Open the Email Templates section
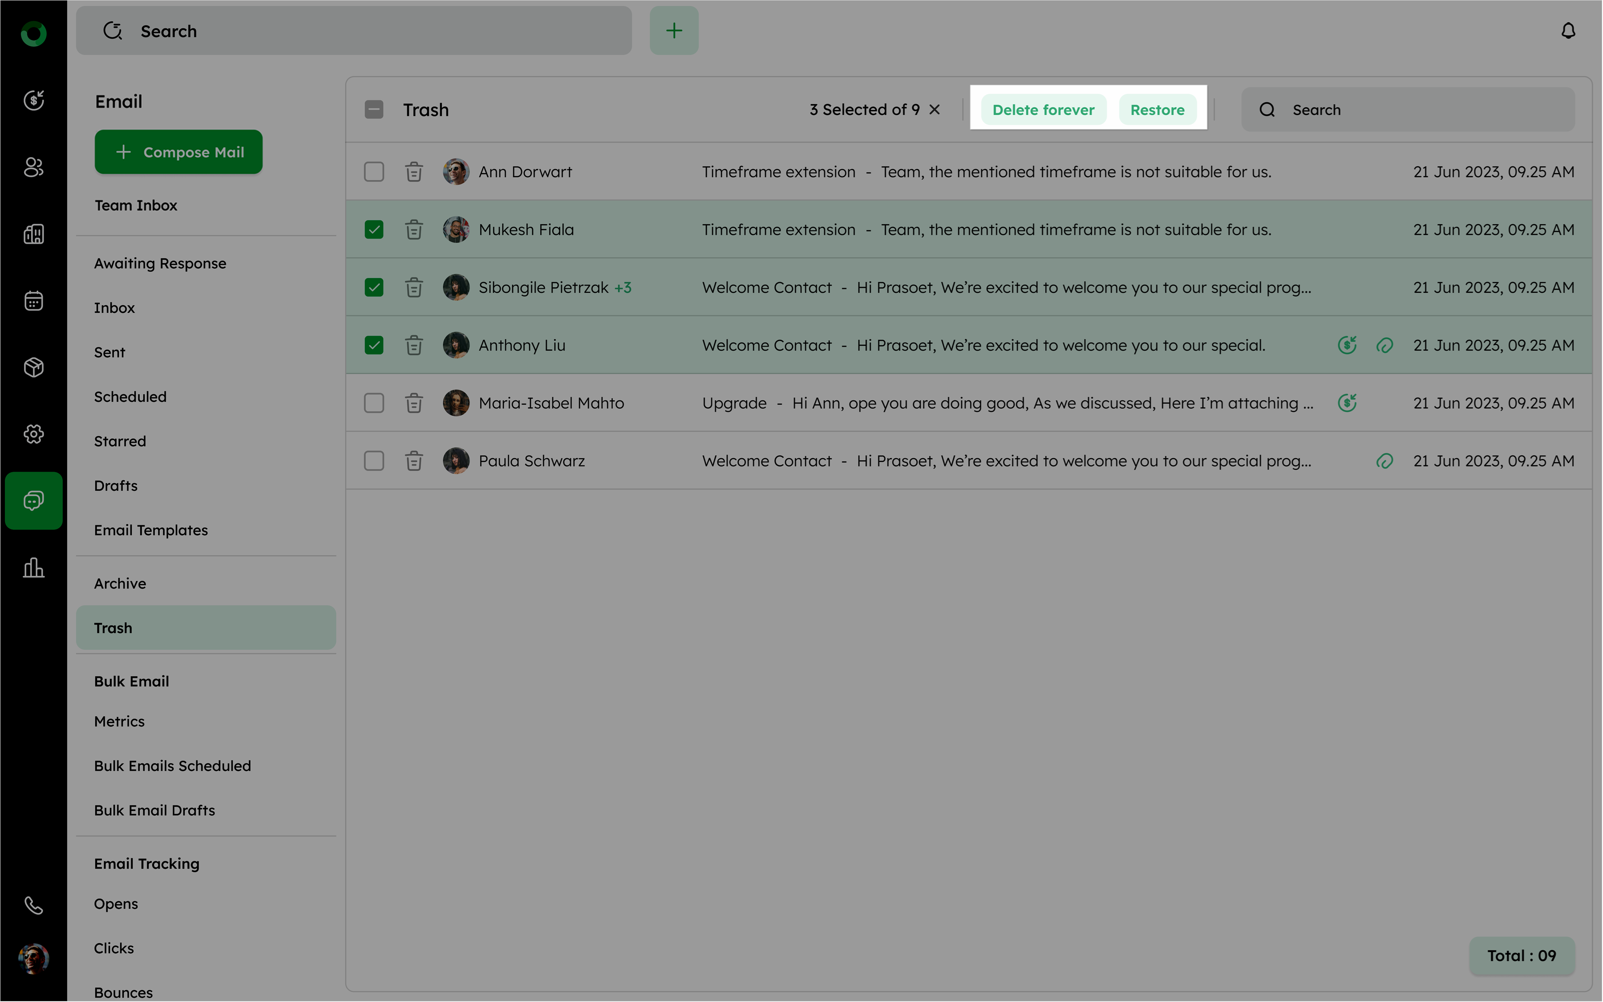Screen dimensions: 1603x1002 (x=151, y=530)
